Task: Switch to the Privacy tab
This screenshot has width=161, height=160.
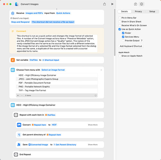Action: pos(138,12)
